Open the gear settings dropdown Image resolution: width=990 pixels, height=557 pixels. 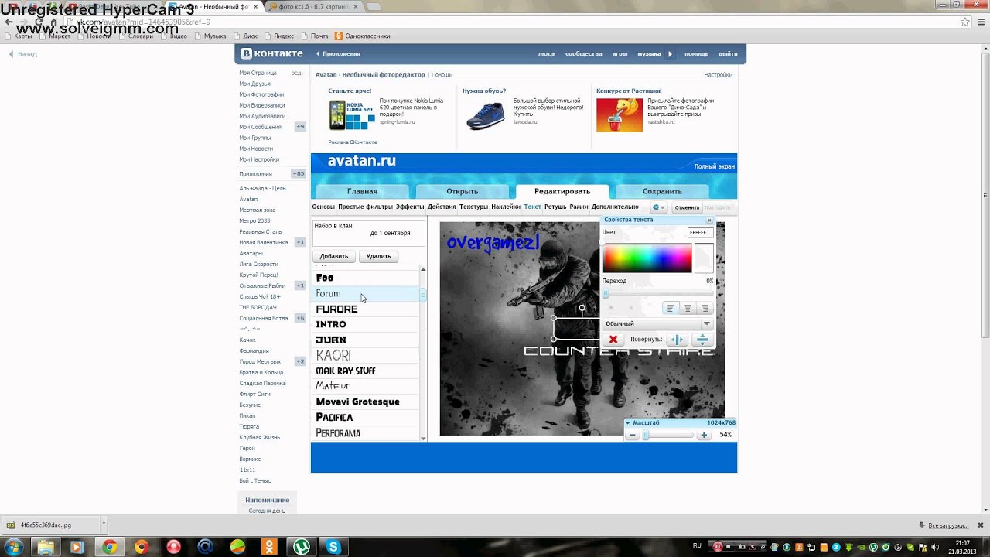pos(658,207)
